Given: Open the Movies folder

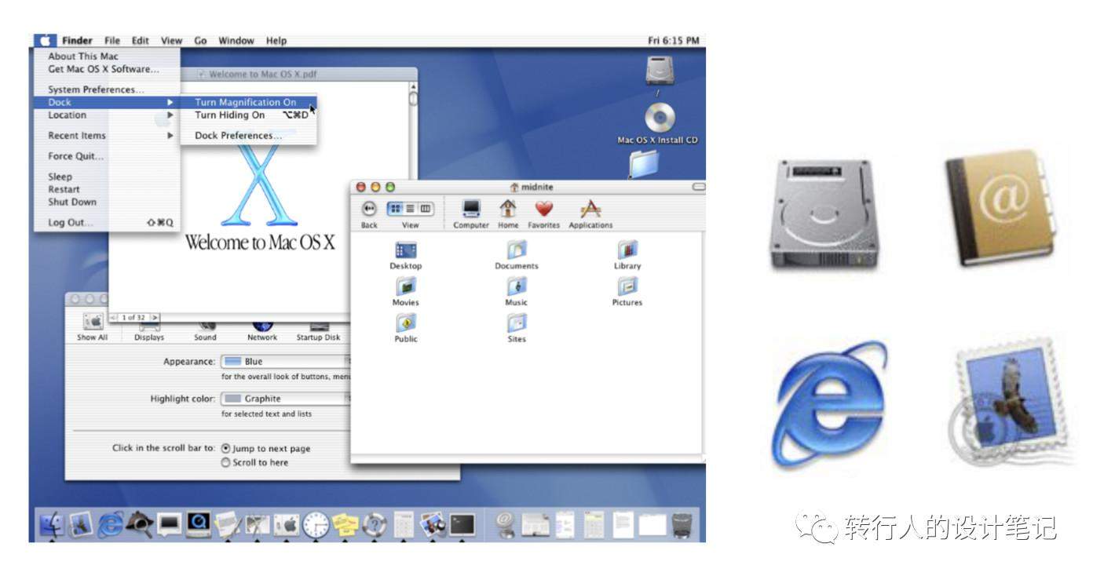Looking at the screenshot, I should coord(406,292).
